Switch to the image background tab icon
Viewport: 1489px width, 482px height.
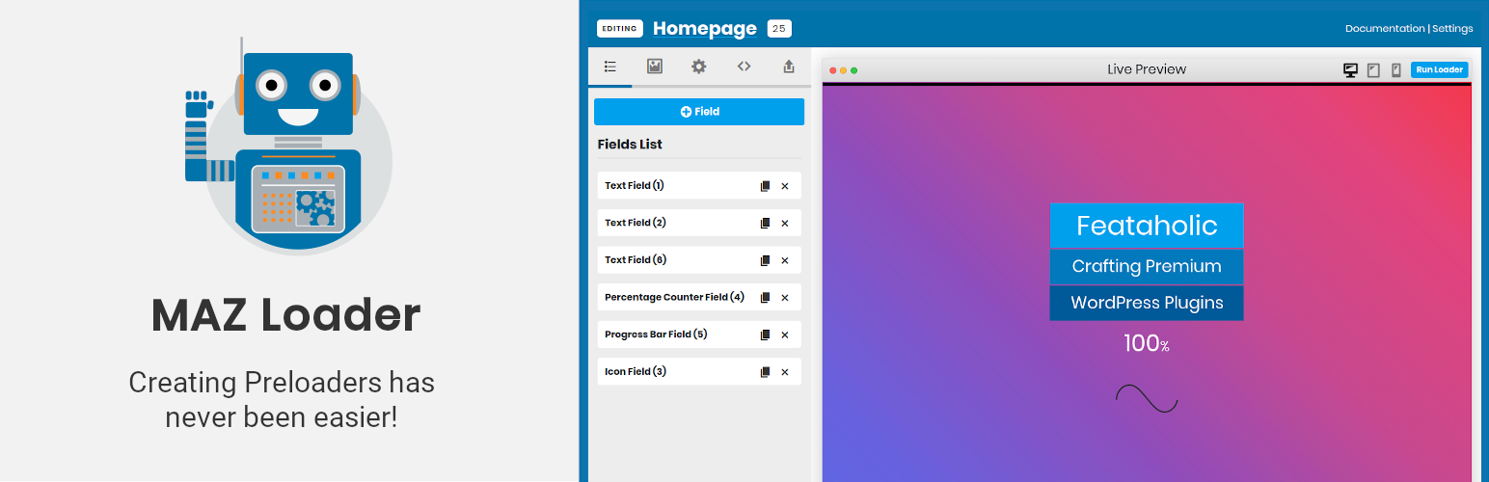655,67
